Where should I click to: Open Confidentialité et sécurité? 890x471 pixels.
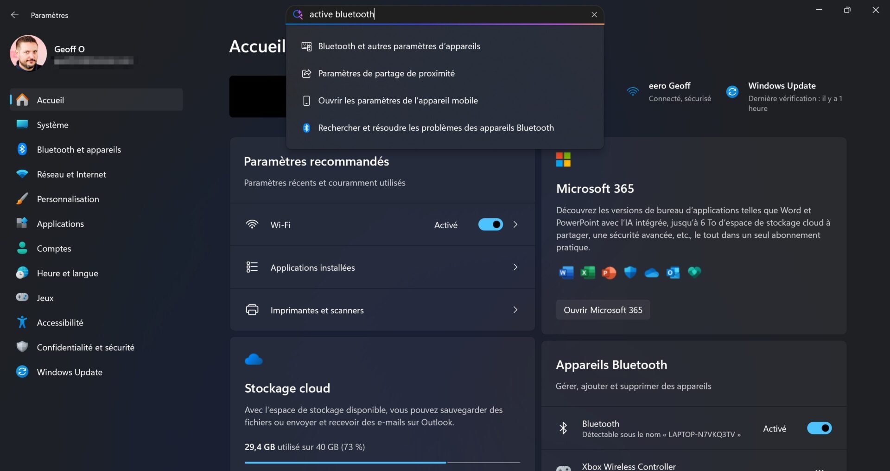point(96,347)
